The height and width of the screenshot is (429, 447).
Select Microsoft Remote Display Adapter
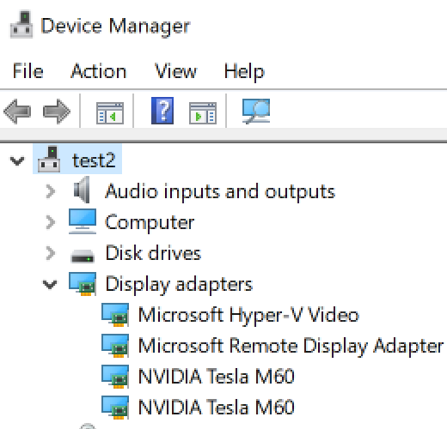pyautogui.click(x=291, y=346)
